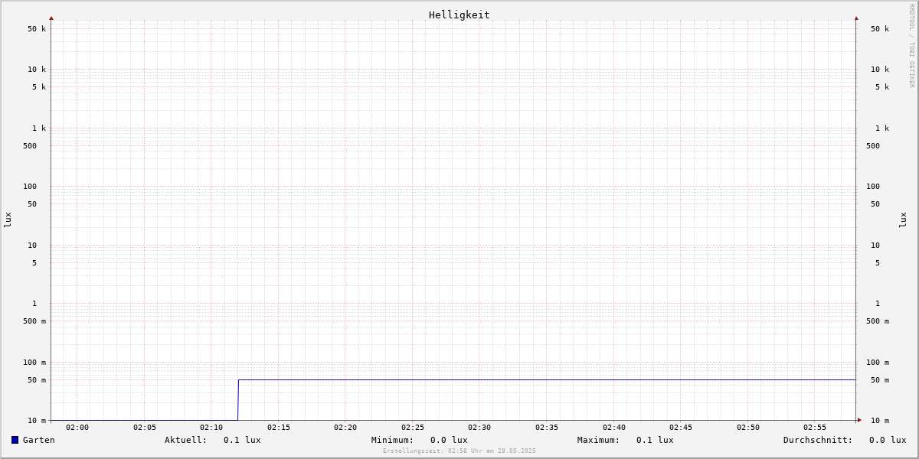Click the Erstellungszeit footer text
919x459 pixels.
[x=459, y=451]
